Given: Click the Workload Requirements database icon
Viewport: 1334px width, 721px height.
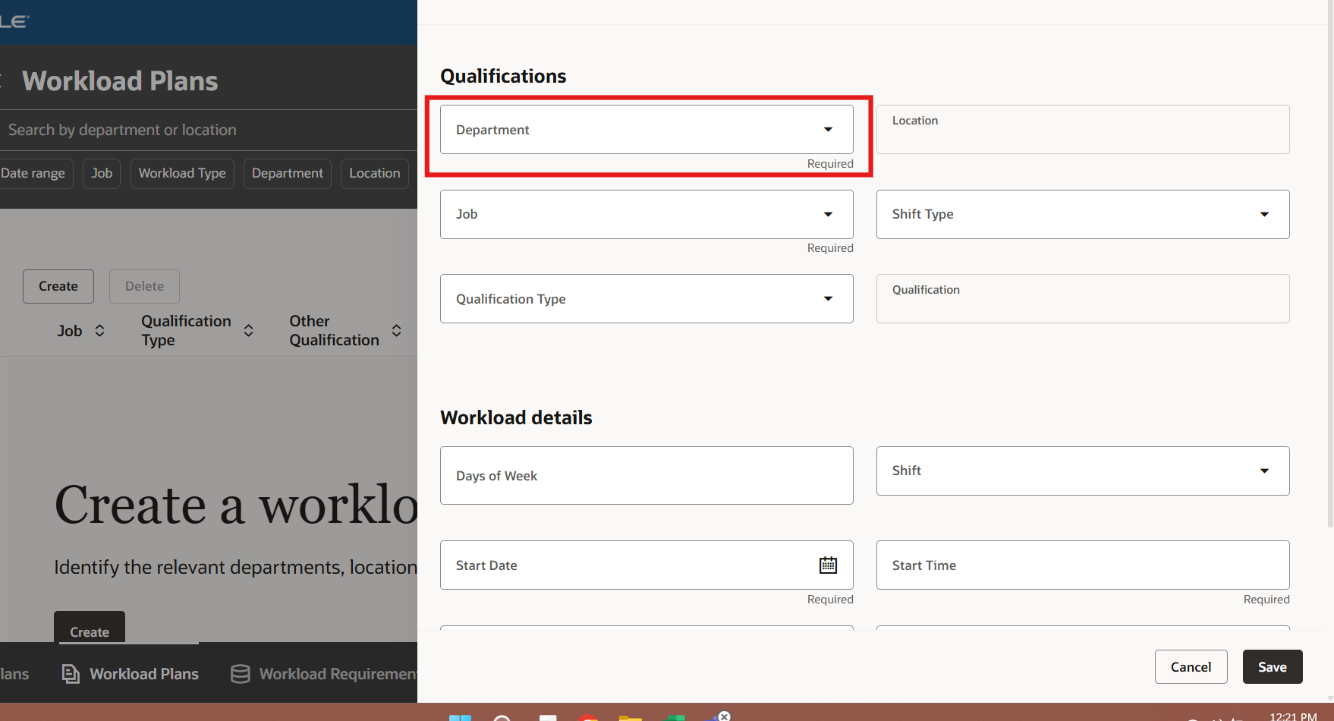Looking at the screenshot, I should point(240,673).
